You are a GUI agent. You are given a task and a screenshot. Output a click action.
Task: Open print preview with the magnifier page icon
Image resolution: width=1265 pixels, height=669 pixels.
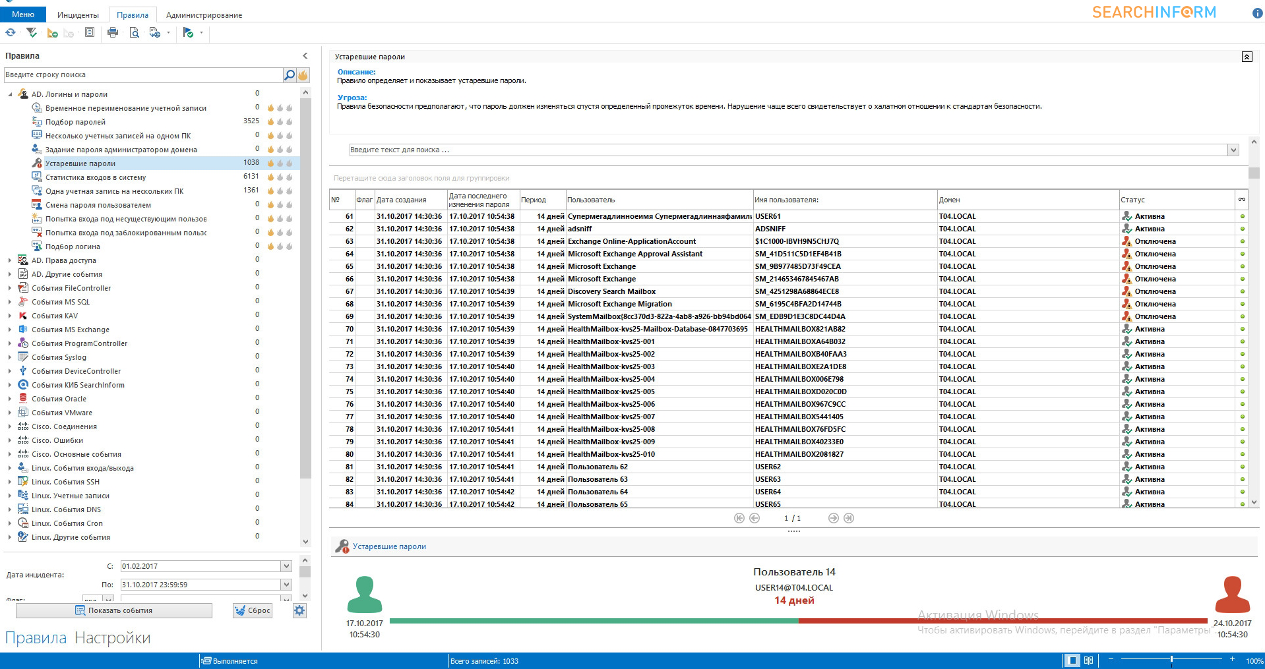[135, 32]
